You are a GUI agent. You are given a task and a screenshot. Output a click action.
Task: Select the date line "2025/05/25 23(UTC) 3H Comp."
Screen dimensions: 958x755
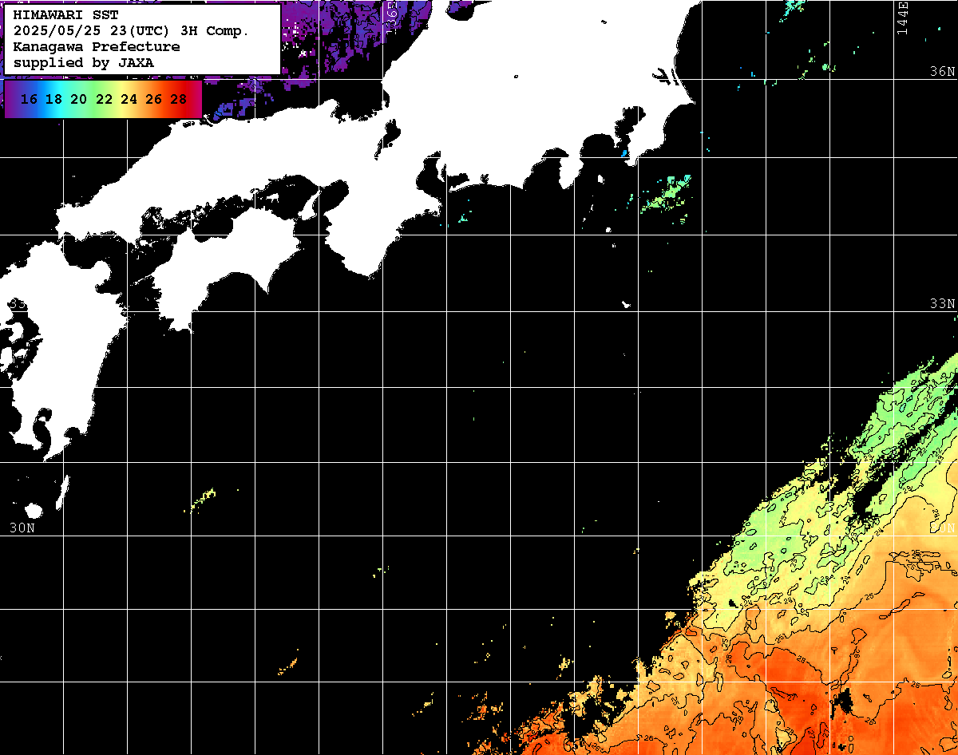pyautogui.click(x=131, y=30)
